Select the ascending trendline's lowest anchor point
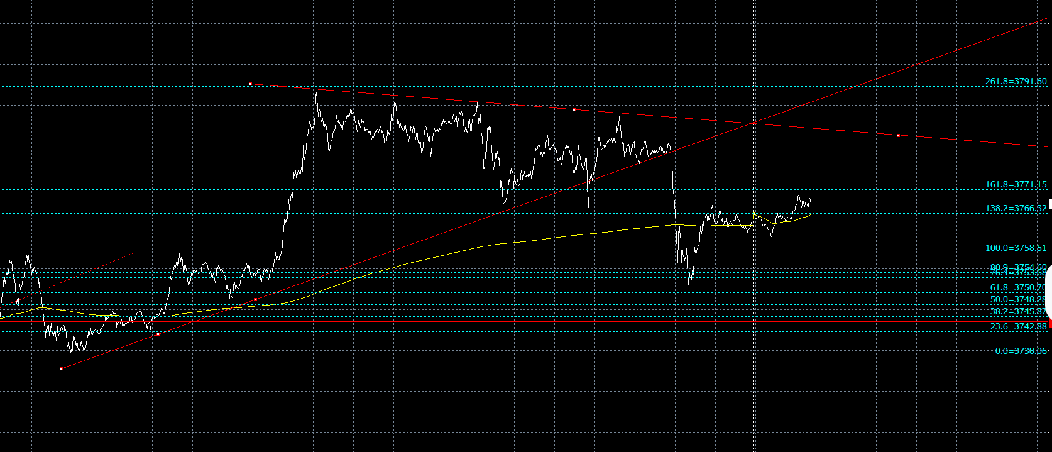This screenshot has height=452, width=1052. click(61, 368)
